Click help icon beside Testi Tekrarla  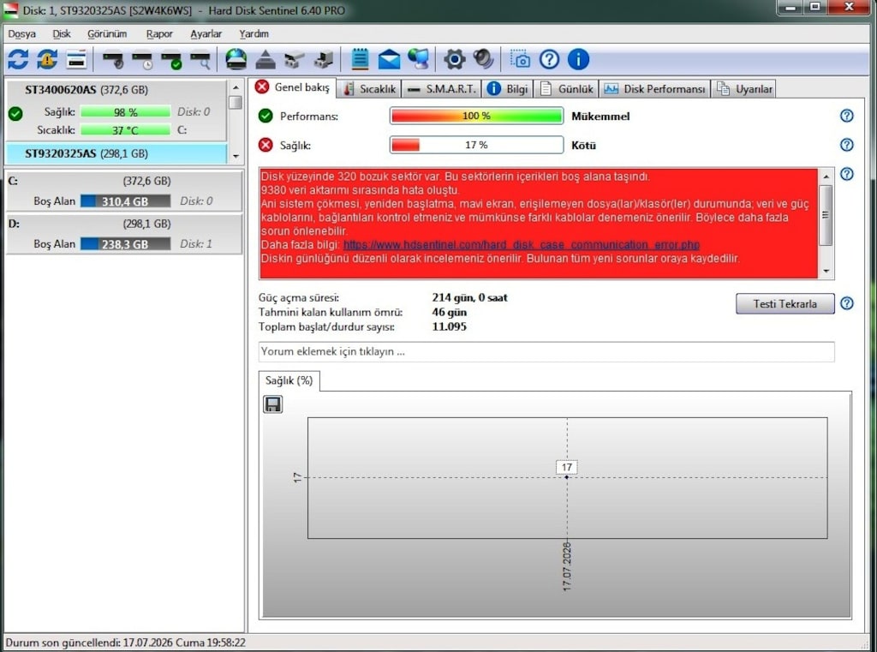pos(847,303)
